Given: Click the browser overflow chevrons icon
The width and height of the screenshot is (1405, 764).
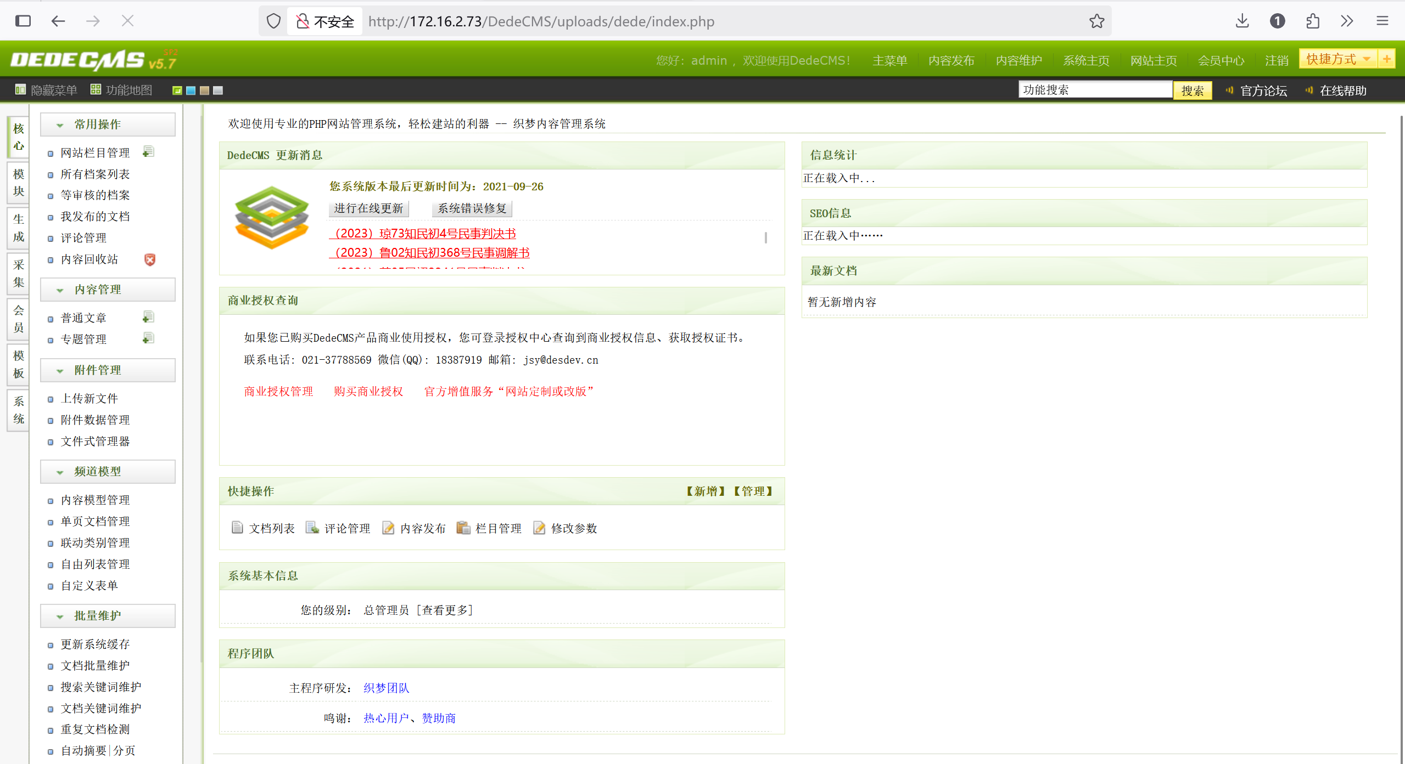Looking at the screenshot, I should point(1347,21).
